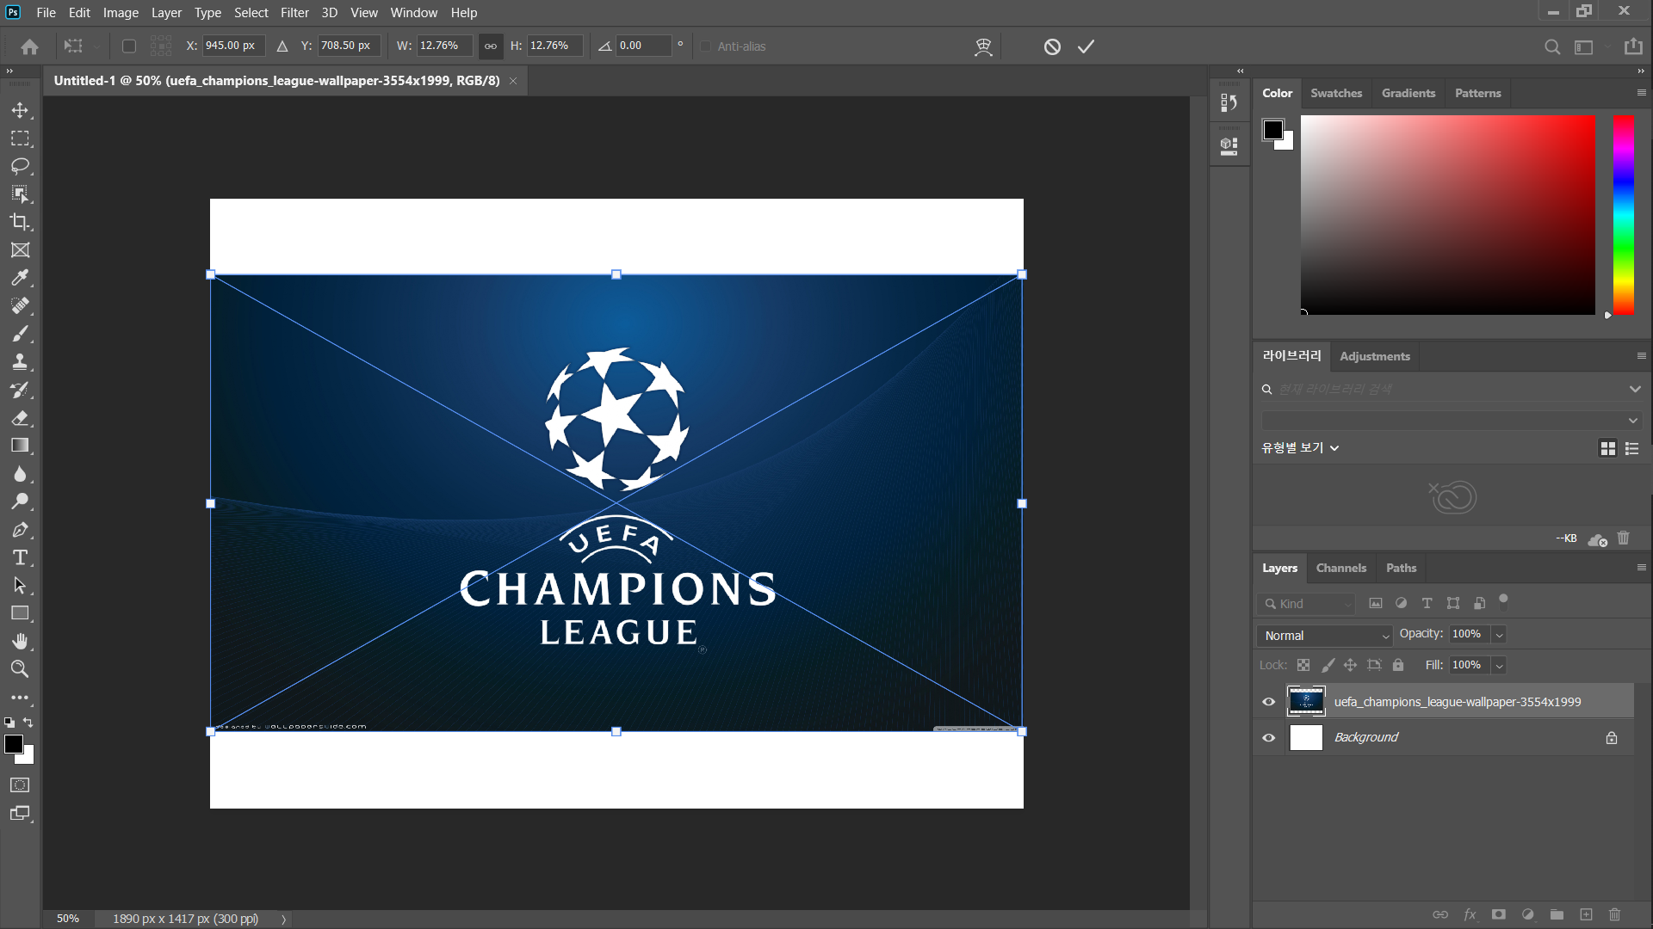Image resolution: width=1653 pixels, height=929 pixels.
Task: Commit the transform with checkmark icon
Action: pos(1086,46)
